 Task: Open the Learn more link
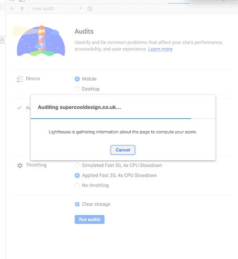coord(160,49)
